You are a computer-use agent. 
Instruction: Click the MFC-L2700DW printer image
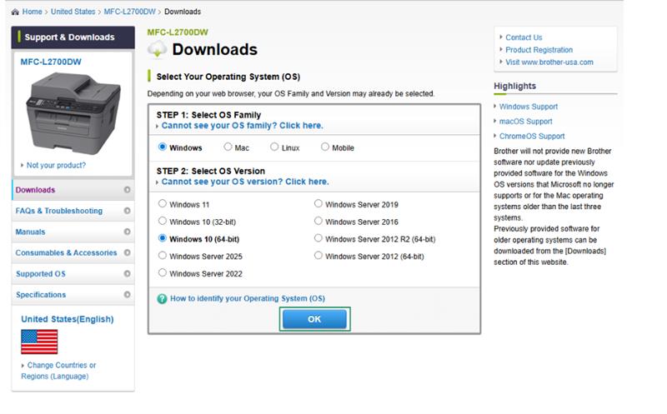(73, 113)
